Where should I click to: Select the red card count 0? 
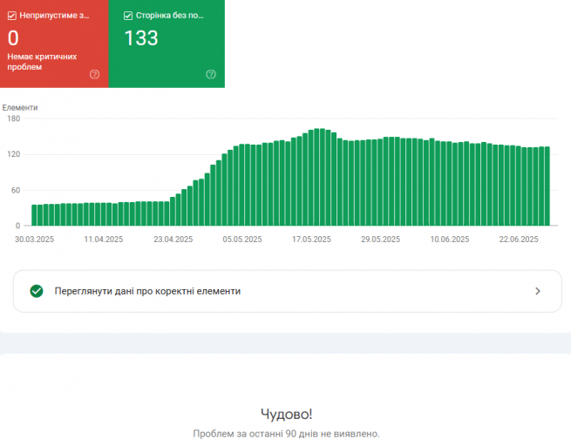pos(13,38)
